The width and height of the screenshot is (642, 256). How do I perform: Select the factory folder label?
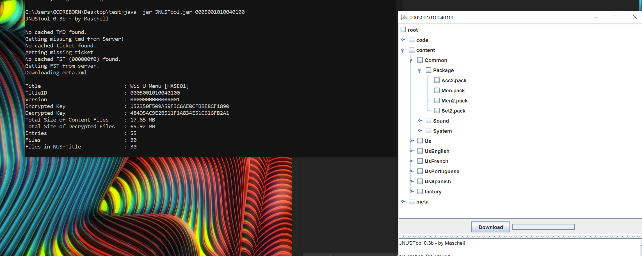(x=433, y=192)
